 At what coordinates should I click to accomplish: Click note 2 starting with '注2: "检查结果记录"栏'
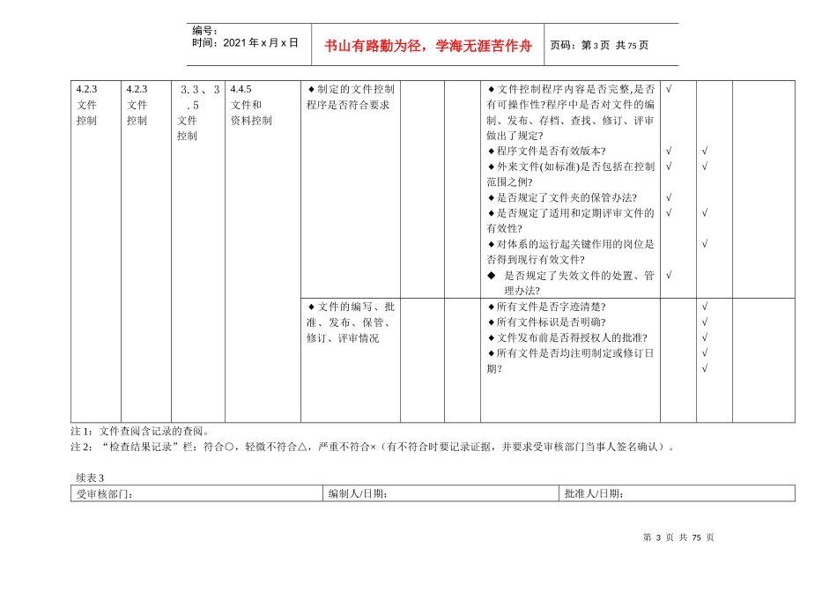[373, 447]
